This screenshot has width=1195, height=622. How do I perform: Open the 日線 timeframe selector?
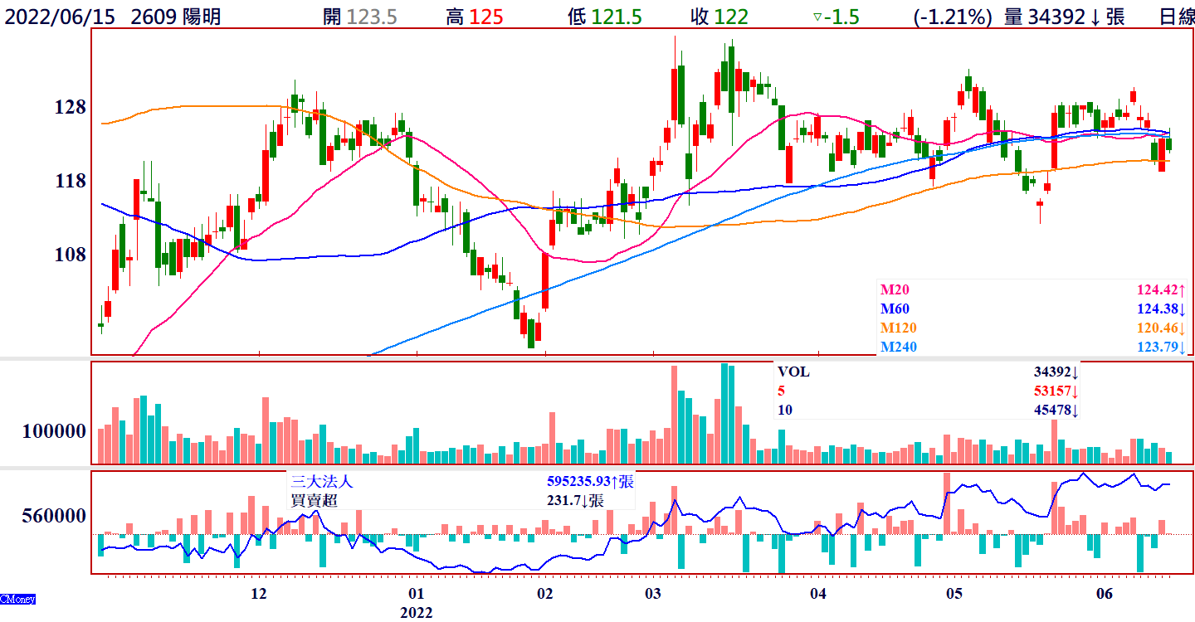tap(1176, 17)
